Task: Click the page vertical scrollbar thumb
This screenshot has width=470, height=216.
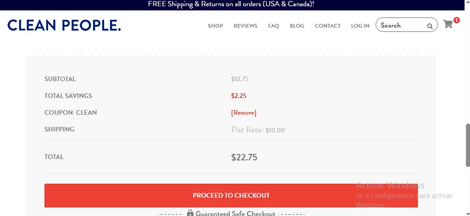Action: pyautogui.click(x=468, y=145)
